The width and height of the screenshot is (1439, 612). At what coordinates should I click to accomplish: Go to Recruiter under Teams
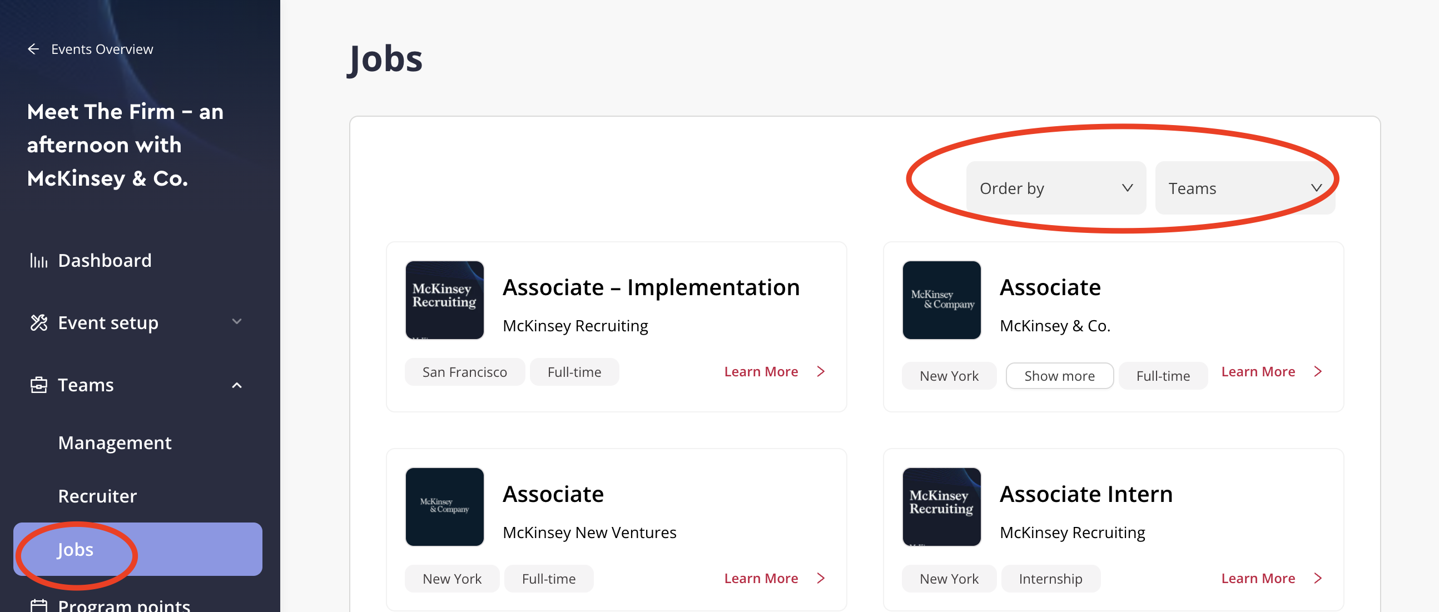(97, 496)
